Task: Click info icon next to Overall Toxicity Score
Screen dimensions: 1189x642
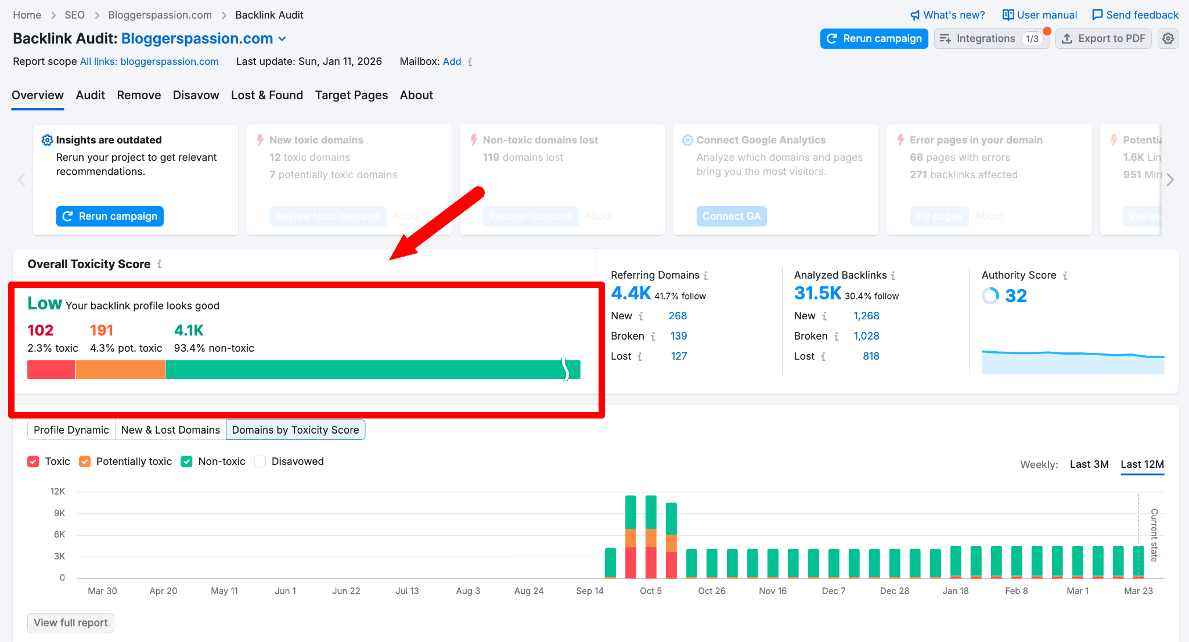Action: (160, 264)
